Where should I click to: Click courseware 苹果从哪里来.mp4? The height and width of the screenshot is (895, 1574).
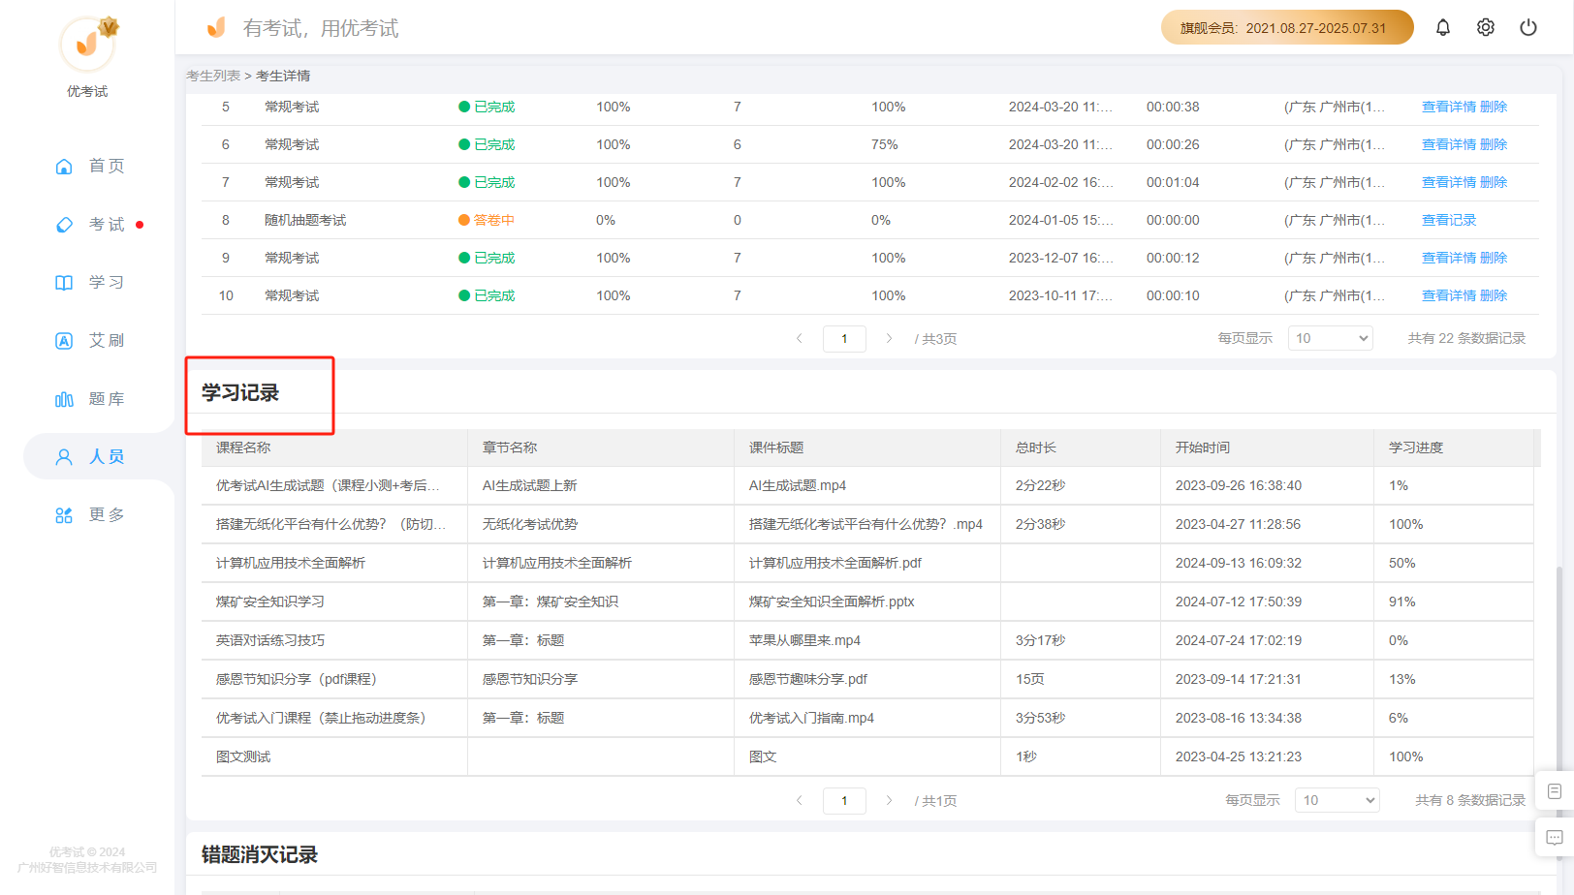[x=804, y=640]
